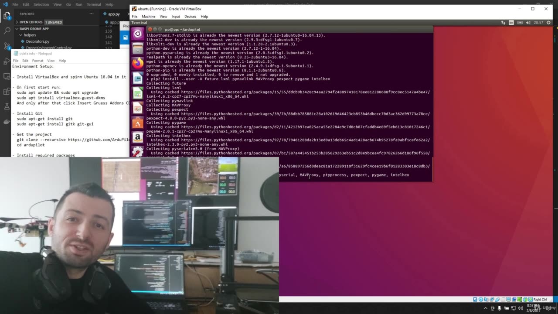Open Notepad Help menu

pos(62,61)
